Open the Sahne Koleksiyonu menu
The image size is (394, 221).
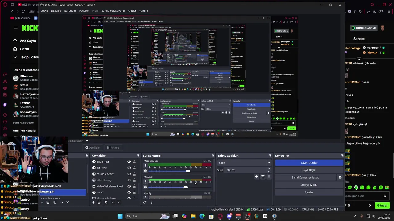(x=113, y=11)
